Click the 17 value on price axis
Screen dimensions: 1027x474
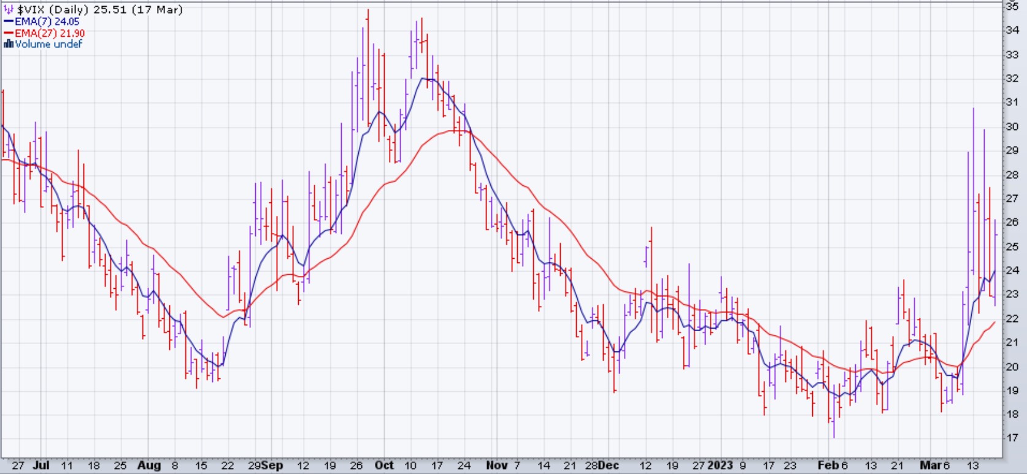point(1012,438)
